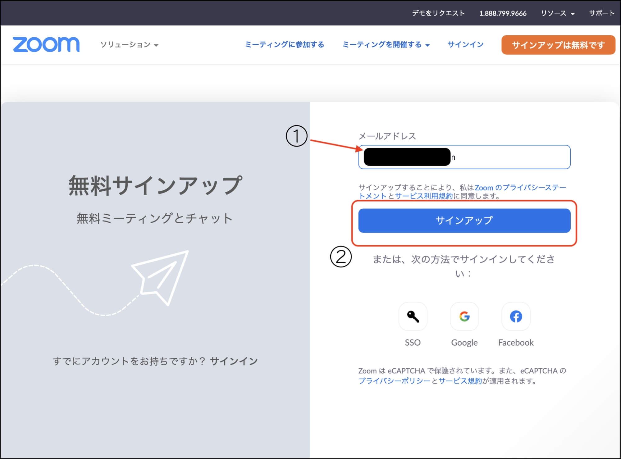Click サインイン next to すでにアカウントをお持ちですか
Viewport: 621px width, 459px height.
(x=234, y=361)
